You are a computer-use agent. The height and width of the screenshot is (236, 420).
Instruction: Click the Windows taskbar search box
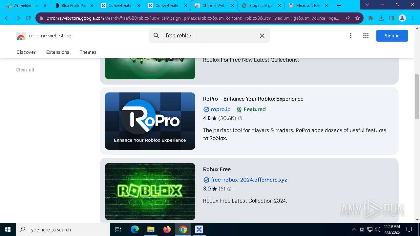coord(63,229)
